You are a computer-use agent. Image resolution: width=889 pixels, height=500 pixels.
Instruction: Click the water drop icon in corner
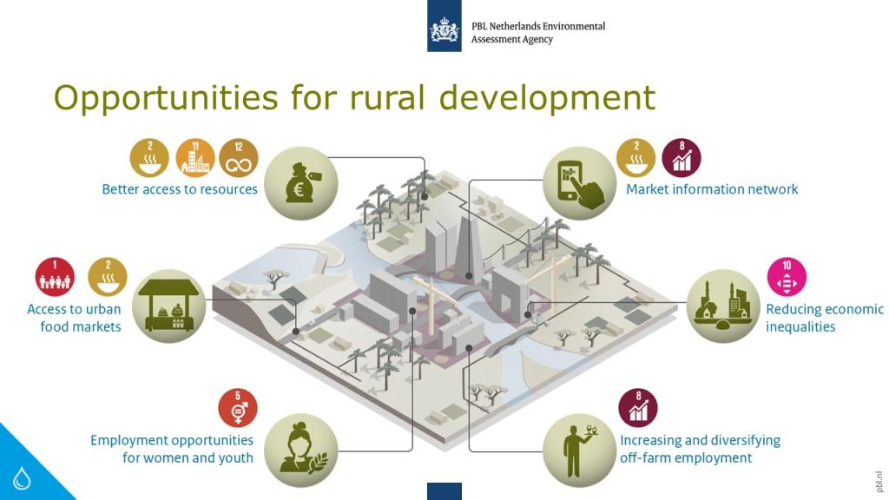(x=22, y=477)
